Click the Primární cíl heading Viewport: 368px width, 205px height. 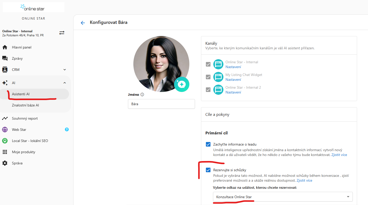click(216, 133)
